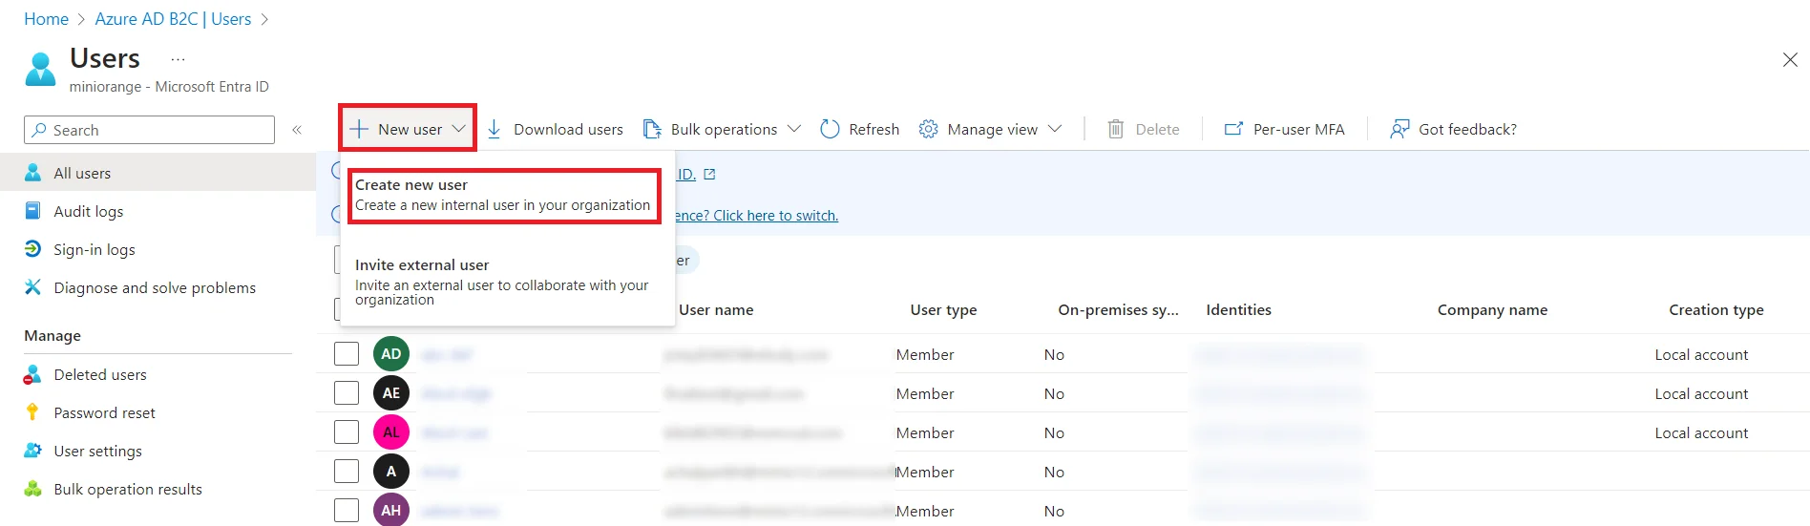
Task: Focus the sidebar Search field
Action: click(x=149, y=130)
